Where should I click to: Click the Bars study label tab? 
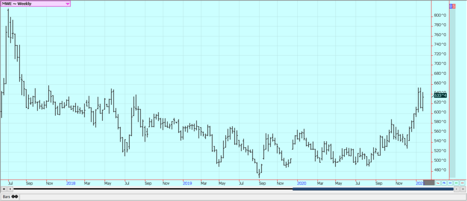(10, 196)
